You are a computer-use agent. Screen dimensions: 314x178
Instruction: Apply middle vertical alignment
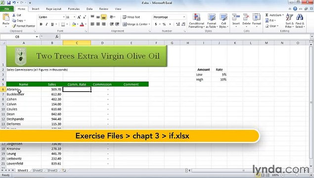point(98,17)
